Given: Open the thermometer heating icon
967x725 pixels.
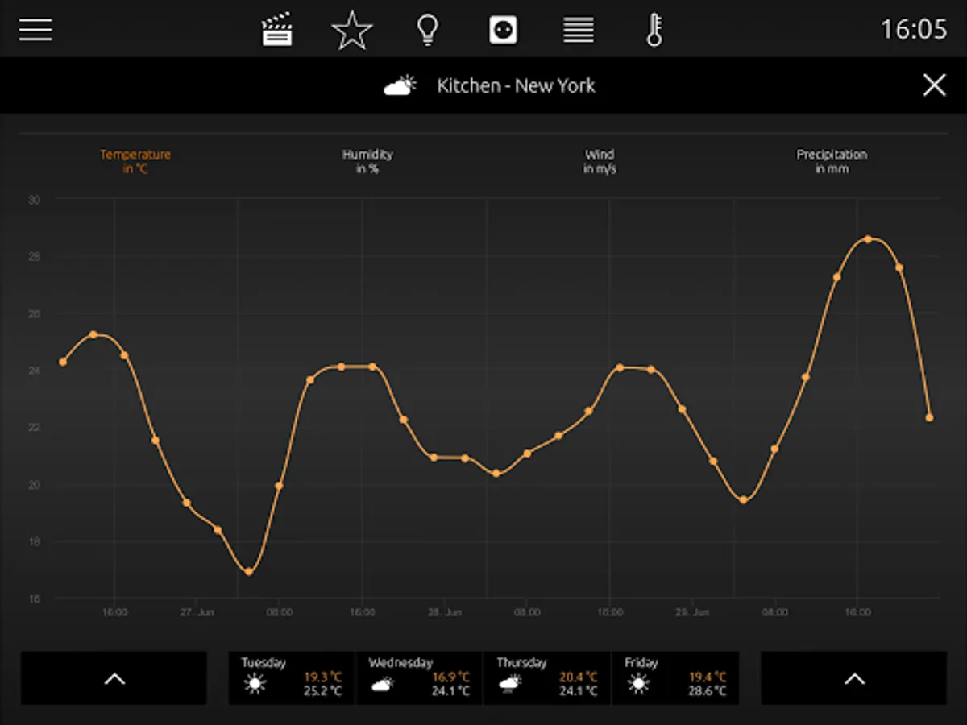Looking at the screenshot, I should click(x=654, y=31).
